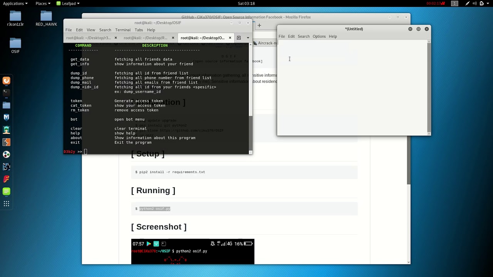The height and width of the screenshot is (277, 493).
Task: Click inside the Leafpad text area
Action: coord(352,87)
